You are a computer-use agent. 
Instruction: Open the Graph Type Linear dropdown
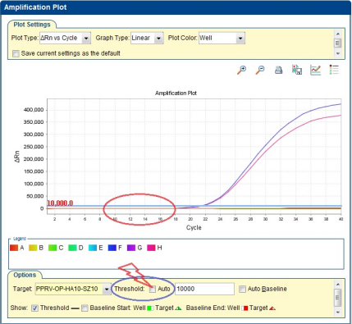(x=159, y=38)
